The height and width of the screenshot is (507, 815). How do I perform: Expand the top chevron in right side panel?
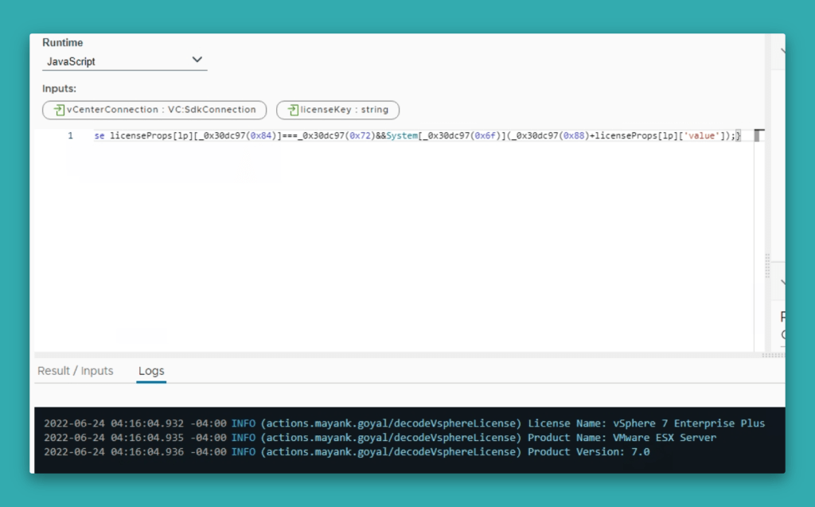pos(782,51)
